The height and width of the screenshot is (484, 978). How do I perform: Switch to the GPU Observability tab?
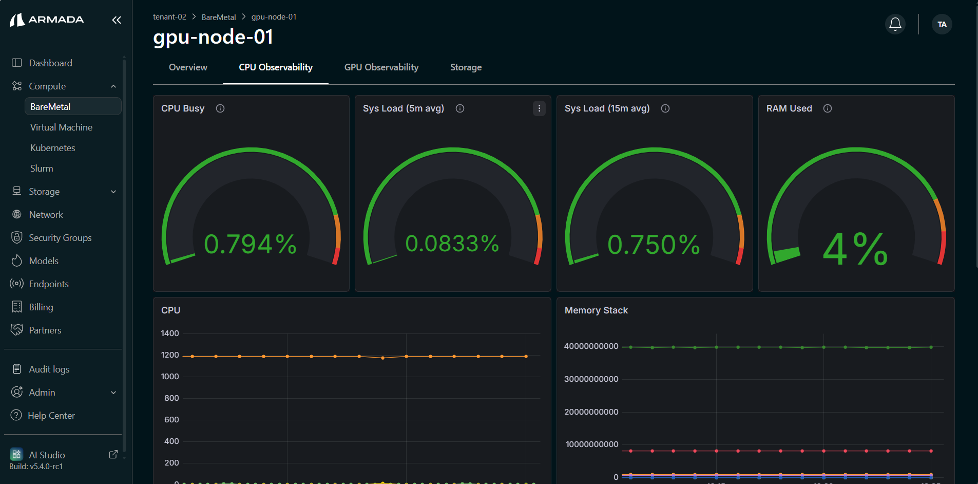pyautogui.click(x=381, y=67)
